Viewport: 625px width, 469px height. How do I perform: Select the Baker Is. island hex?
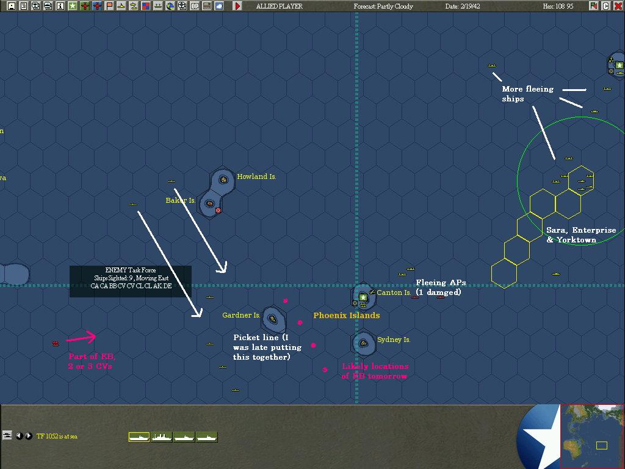click(x=210, y=204)
